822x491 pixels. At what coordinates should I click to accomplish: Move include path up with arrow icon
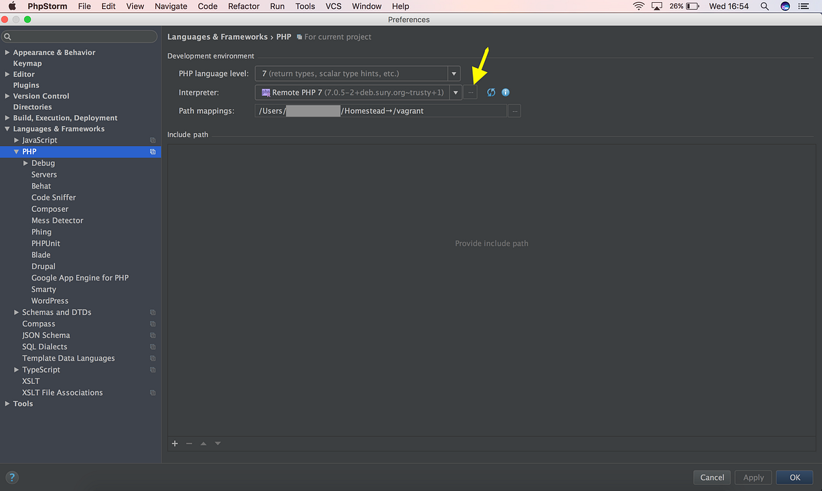click(x=203, y=444)
